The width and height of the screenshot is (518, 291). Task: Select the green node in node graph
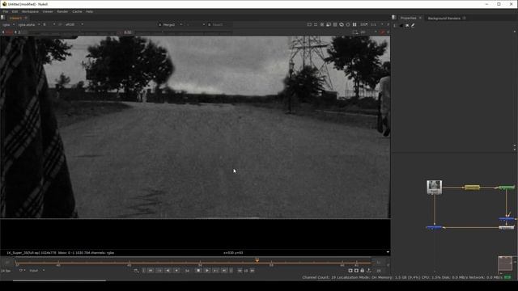click(507, 188)
